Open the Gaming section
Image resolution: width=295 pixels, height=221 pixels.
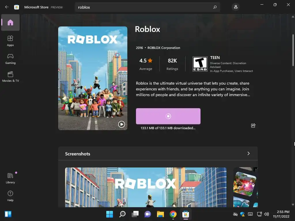click(10, 59)
